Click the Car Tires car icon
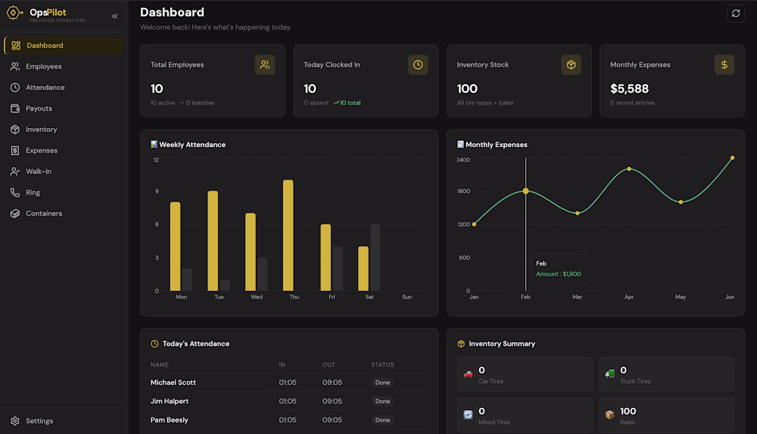Screen dimensions: 757x434 click(468, 374)
